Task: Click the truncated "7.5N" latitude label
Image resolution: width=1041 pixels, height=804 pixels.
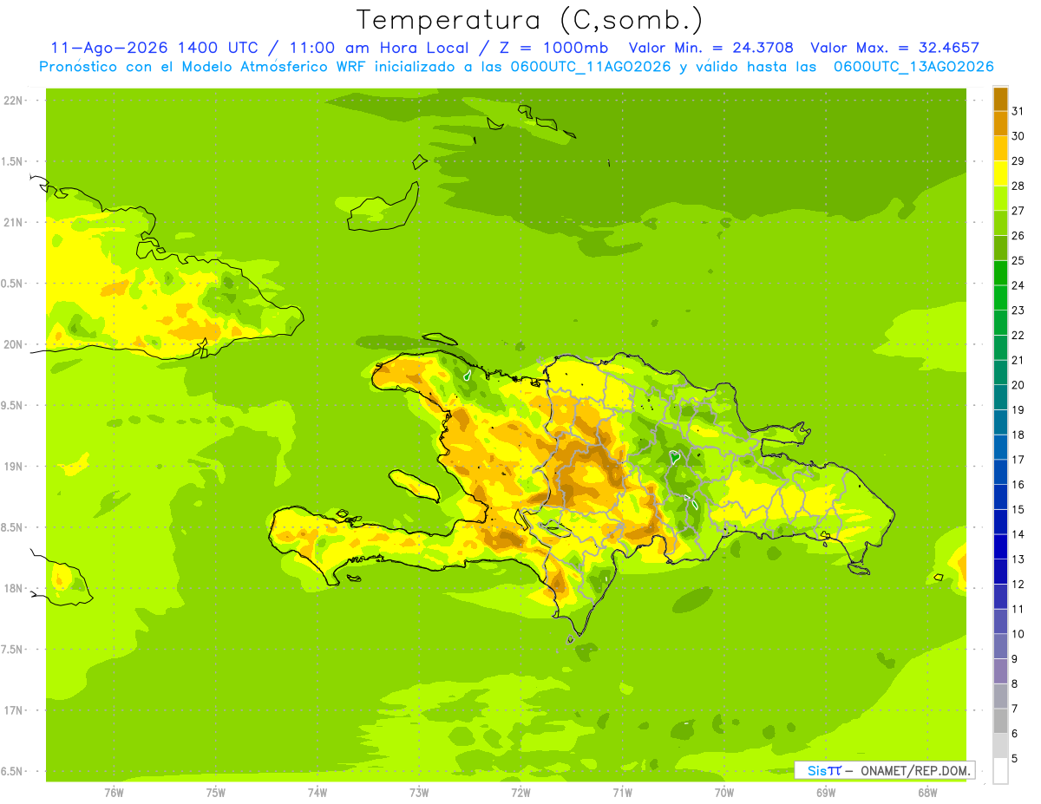Action: point(13,650)
